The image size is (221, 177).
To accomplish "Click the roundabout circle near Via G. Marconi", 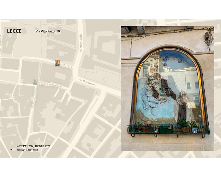I will pyautogui.click(x=106, y=79).
